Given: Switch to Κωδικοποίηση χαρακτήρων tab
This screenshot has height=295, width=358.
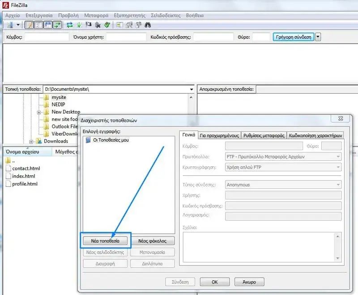Looking at the screenshot, I should [315, 135].
